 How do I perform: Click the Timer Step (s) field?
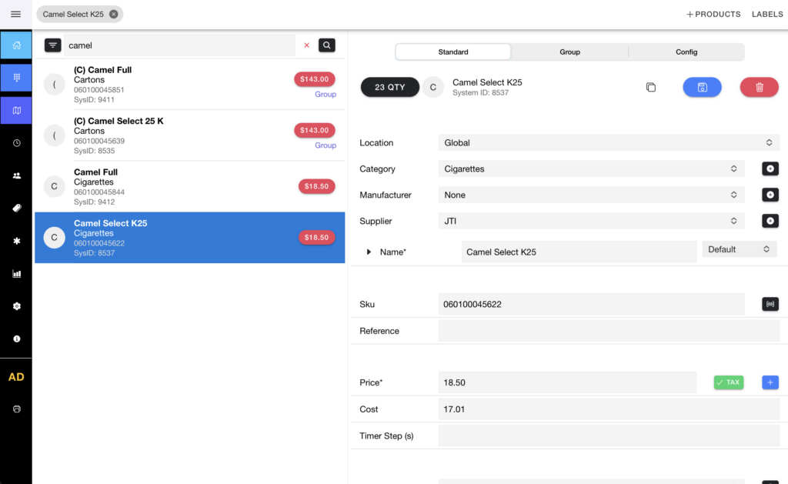point(609,436)
